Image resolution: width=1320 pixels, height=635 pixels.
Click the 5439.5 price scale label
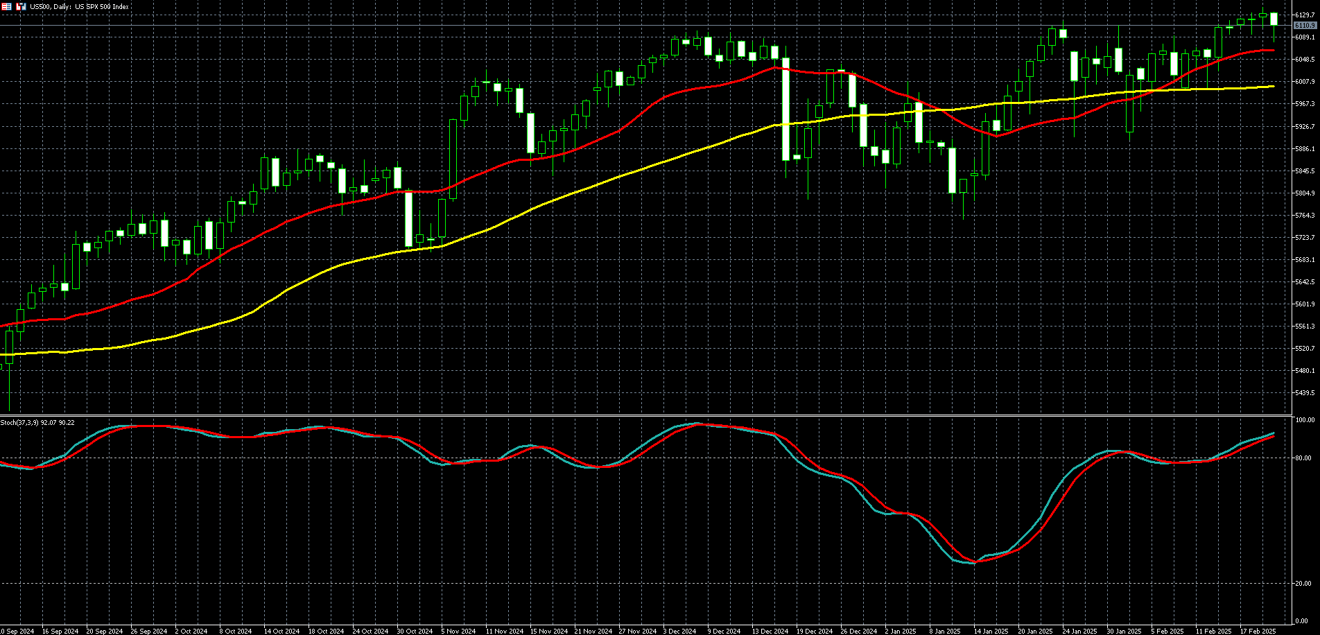[1305, 393]
